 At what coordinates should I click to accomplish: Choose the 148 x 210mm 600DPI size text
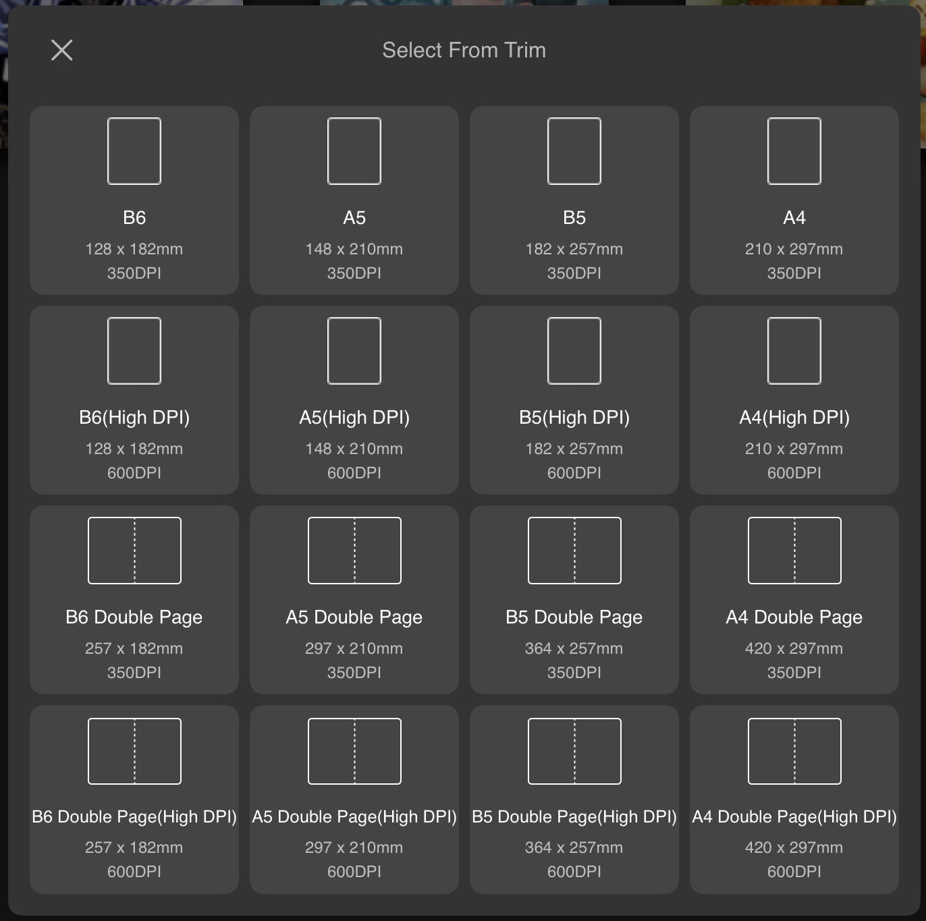pyautogui.click(x=354, y=449)
